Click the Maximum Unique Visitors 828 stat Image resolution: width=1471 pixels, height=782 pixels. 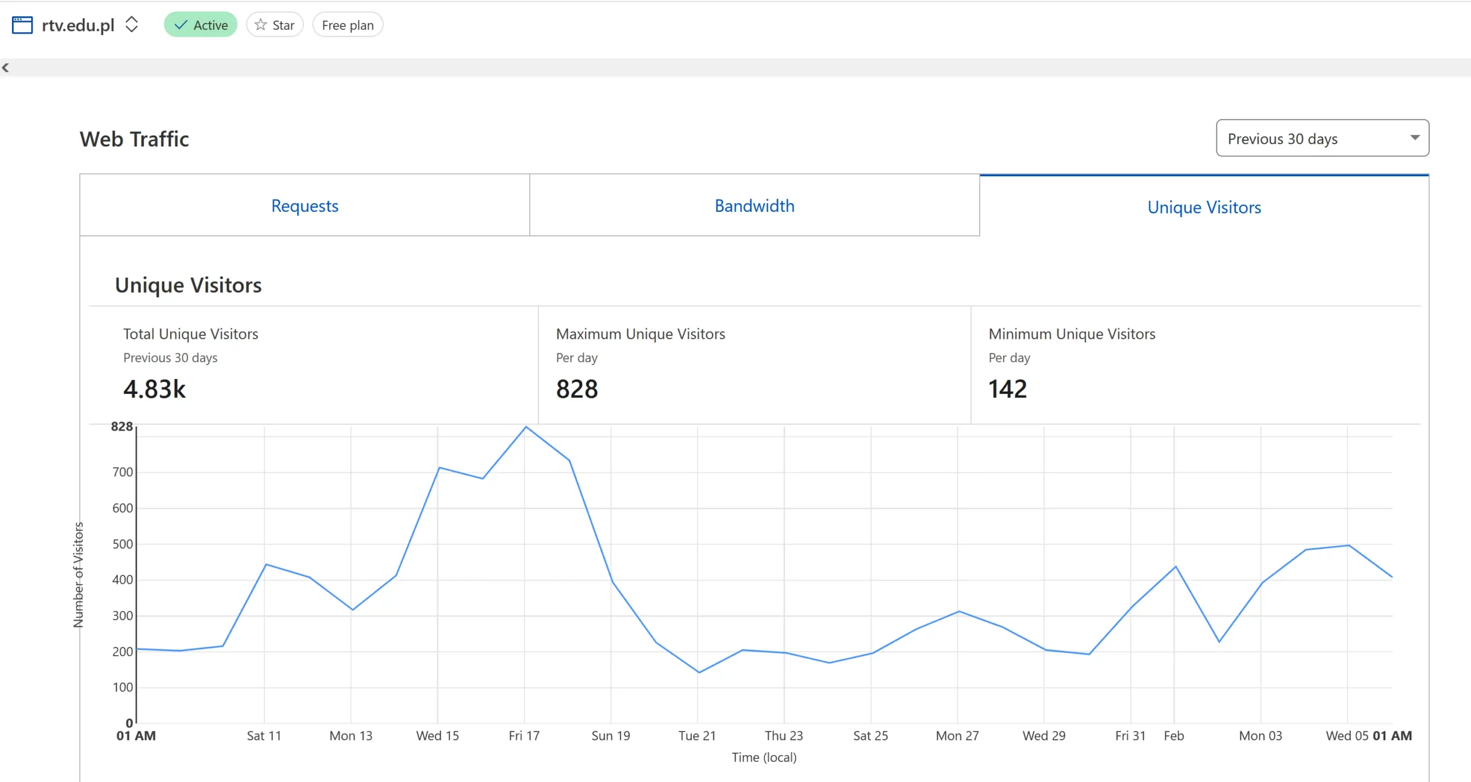pos(577,389)
